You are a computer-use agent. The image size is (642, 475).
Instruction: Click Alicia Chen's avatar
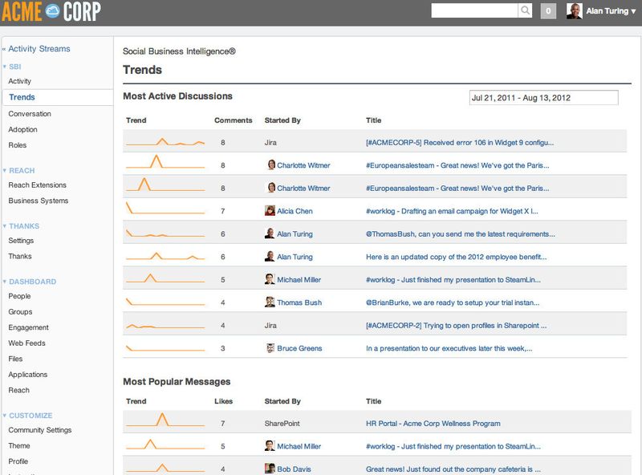click(x=270, y=211)
